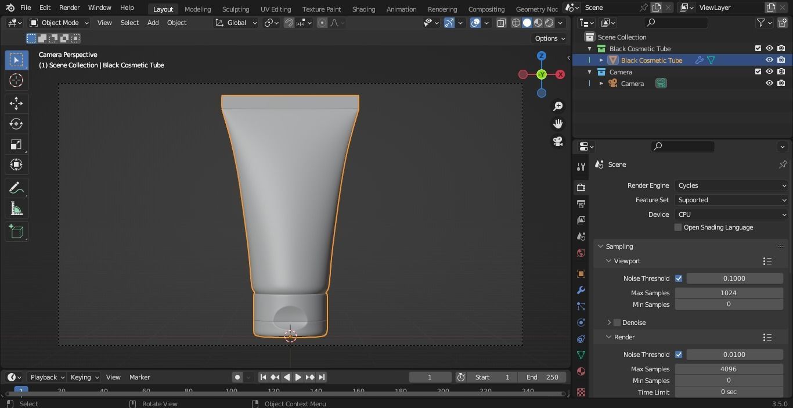Viewport: 793px width, 408px height.
Task: Click the red X axis gizmo
Action: point(560,74)
